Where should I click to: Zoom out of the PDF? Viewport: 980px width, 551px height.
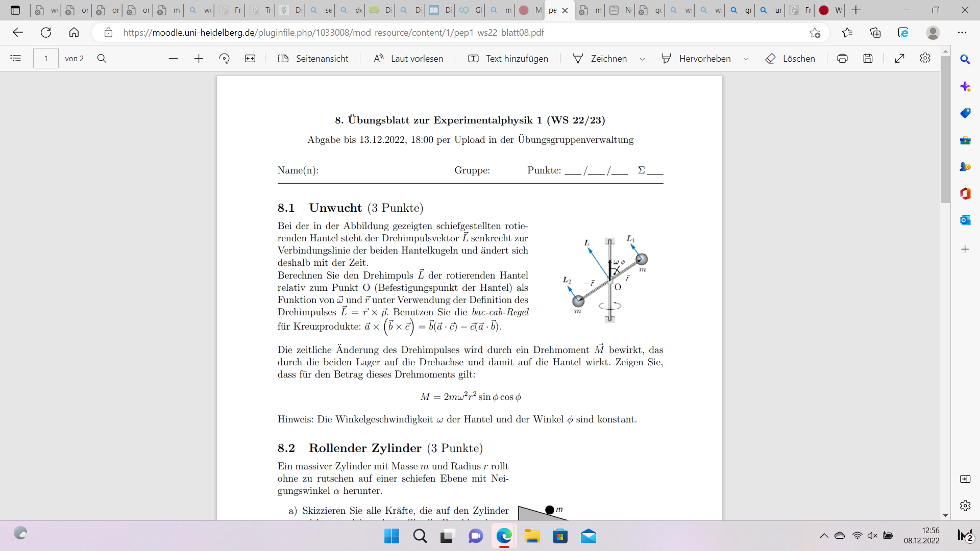174,59
